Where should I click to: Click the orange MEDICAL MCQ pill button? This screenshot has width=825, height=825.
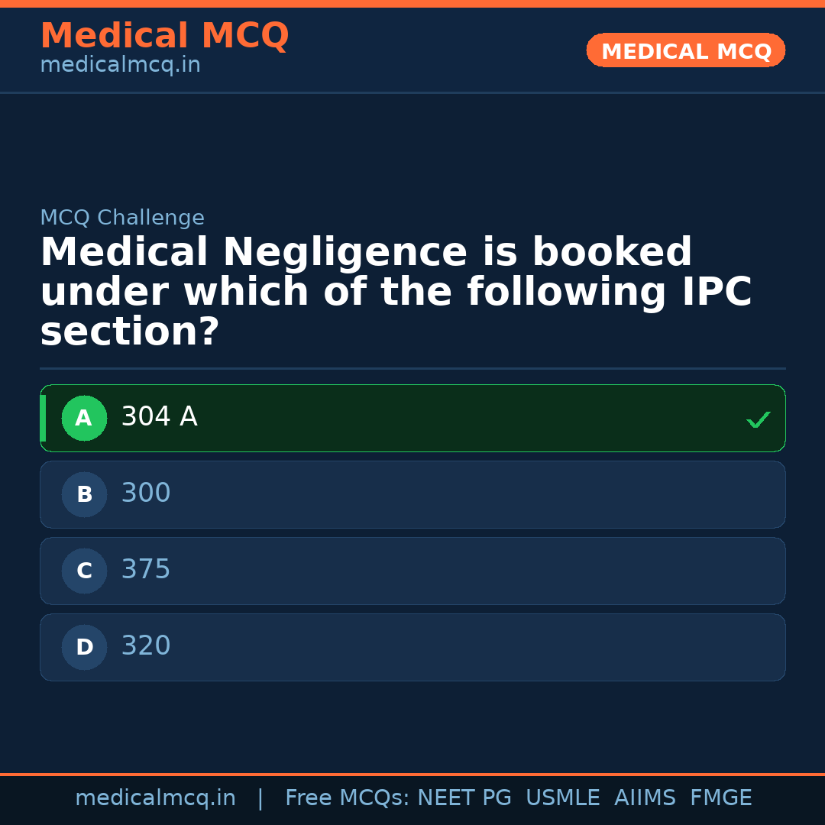pos(685,50)
